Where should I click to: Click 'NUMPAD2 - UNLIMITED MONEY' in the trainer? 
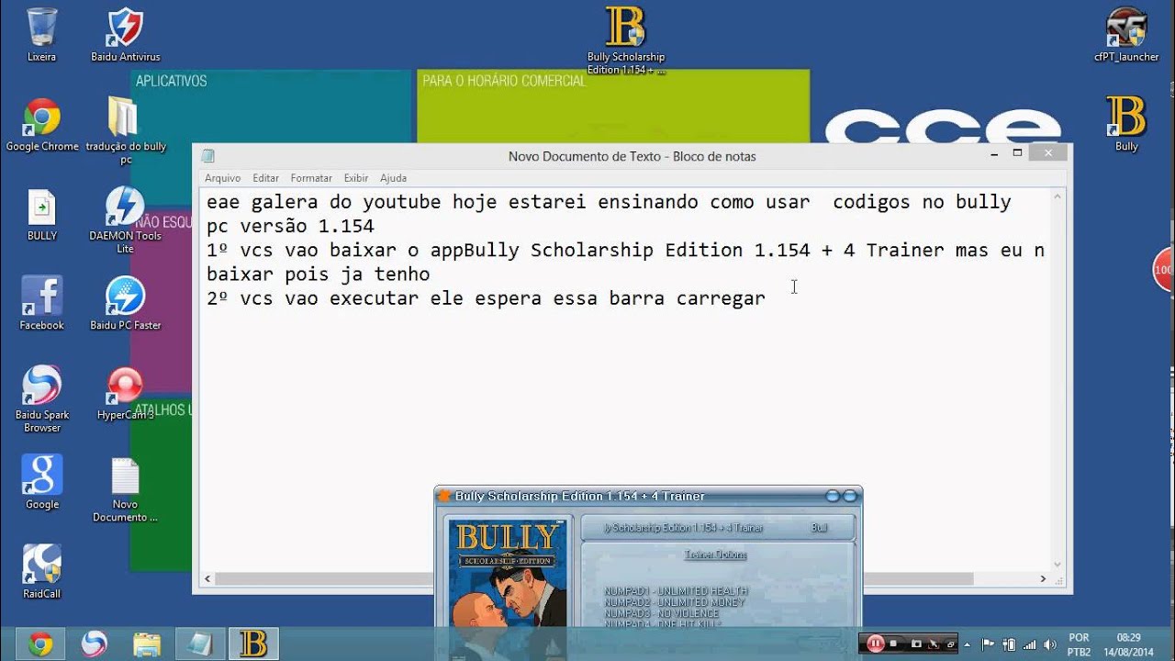[674, 602]
